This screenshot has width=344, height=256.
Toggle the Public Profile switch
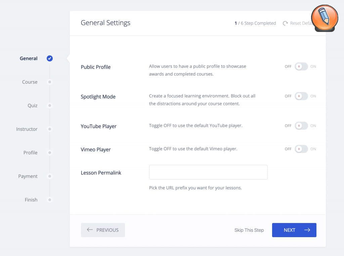[301, 67]
